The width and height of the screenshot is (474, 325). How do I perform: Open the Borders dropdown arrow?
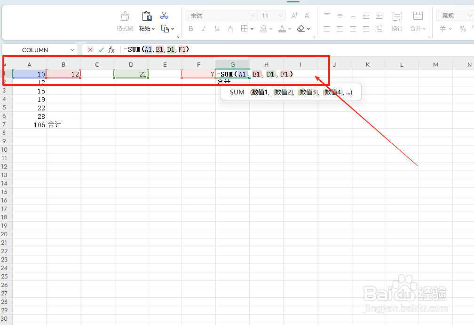pos(252,29)
